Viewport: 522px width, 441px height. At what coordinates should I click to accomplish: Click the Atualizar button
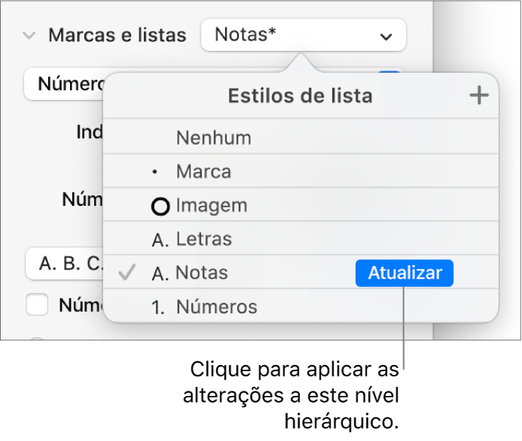click(x=405, y=273)
